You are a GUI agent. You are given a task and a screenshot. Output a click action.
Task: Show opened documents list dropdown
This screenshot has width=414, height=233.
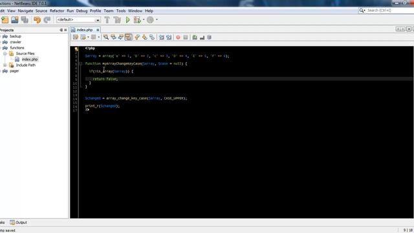tap(409, 29)
